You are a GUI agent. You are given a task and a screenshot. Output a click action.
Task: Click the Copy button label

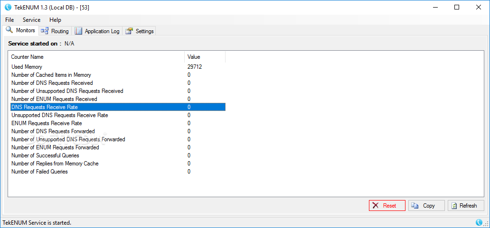point(429,206)
